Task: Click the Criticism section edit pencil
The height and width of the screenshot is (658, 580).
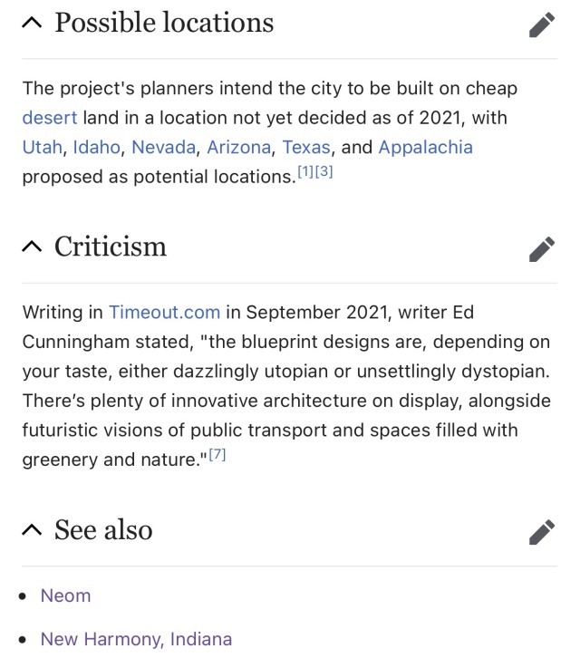Action: click(542, 249)
